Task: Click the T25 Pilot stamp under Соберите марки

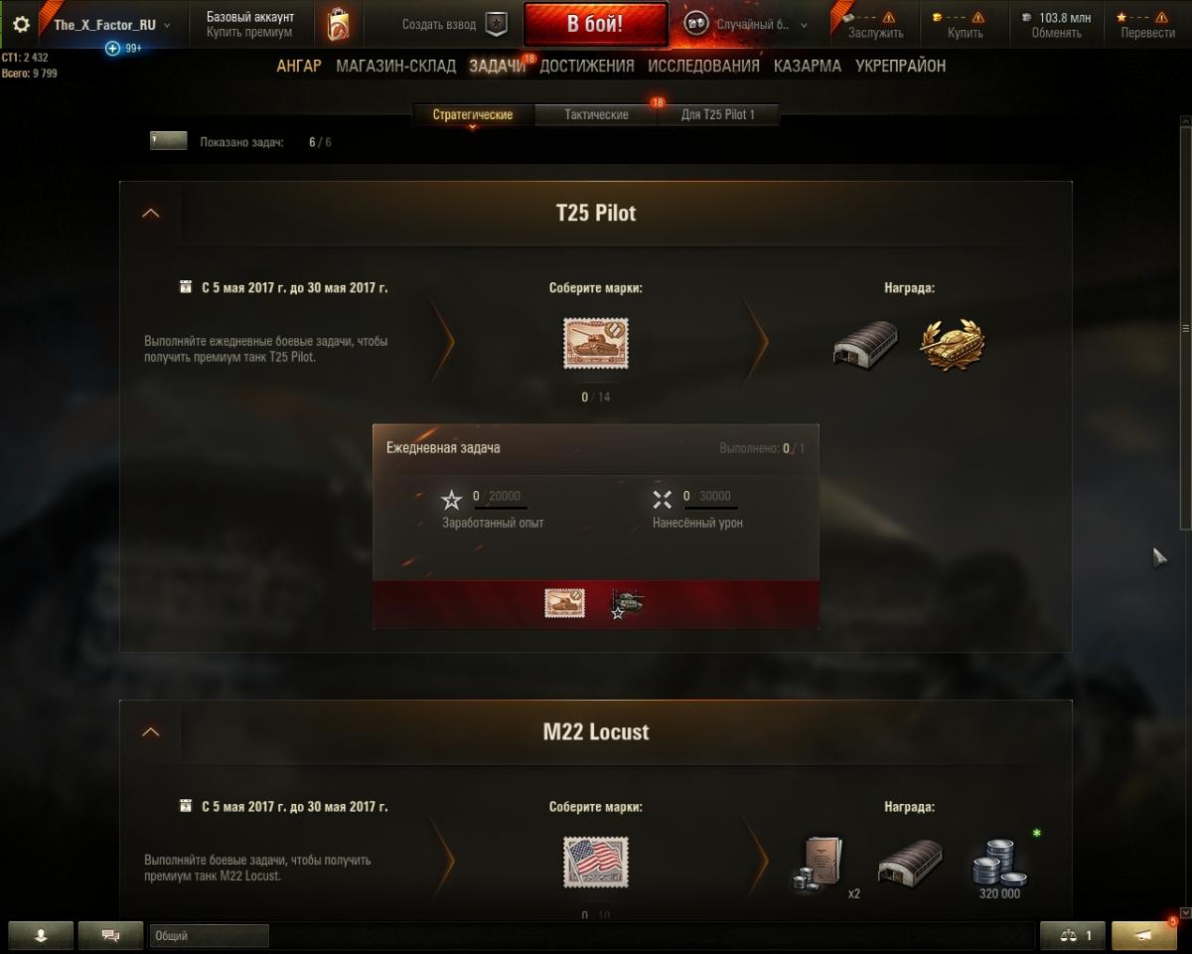Action: [596, 344]
